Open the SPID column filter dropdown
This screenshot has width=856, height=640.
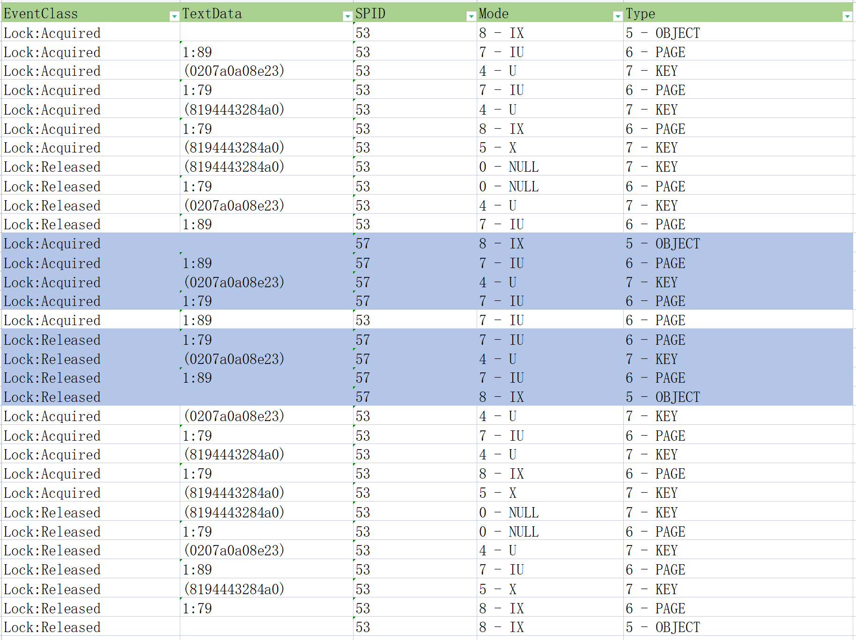pos(471,16)
